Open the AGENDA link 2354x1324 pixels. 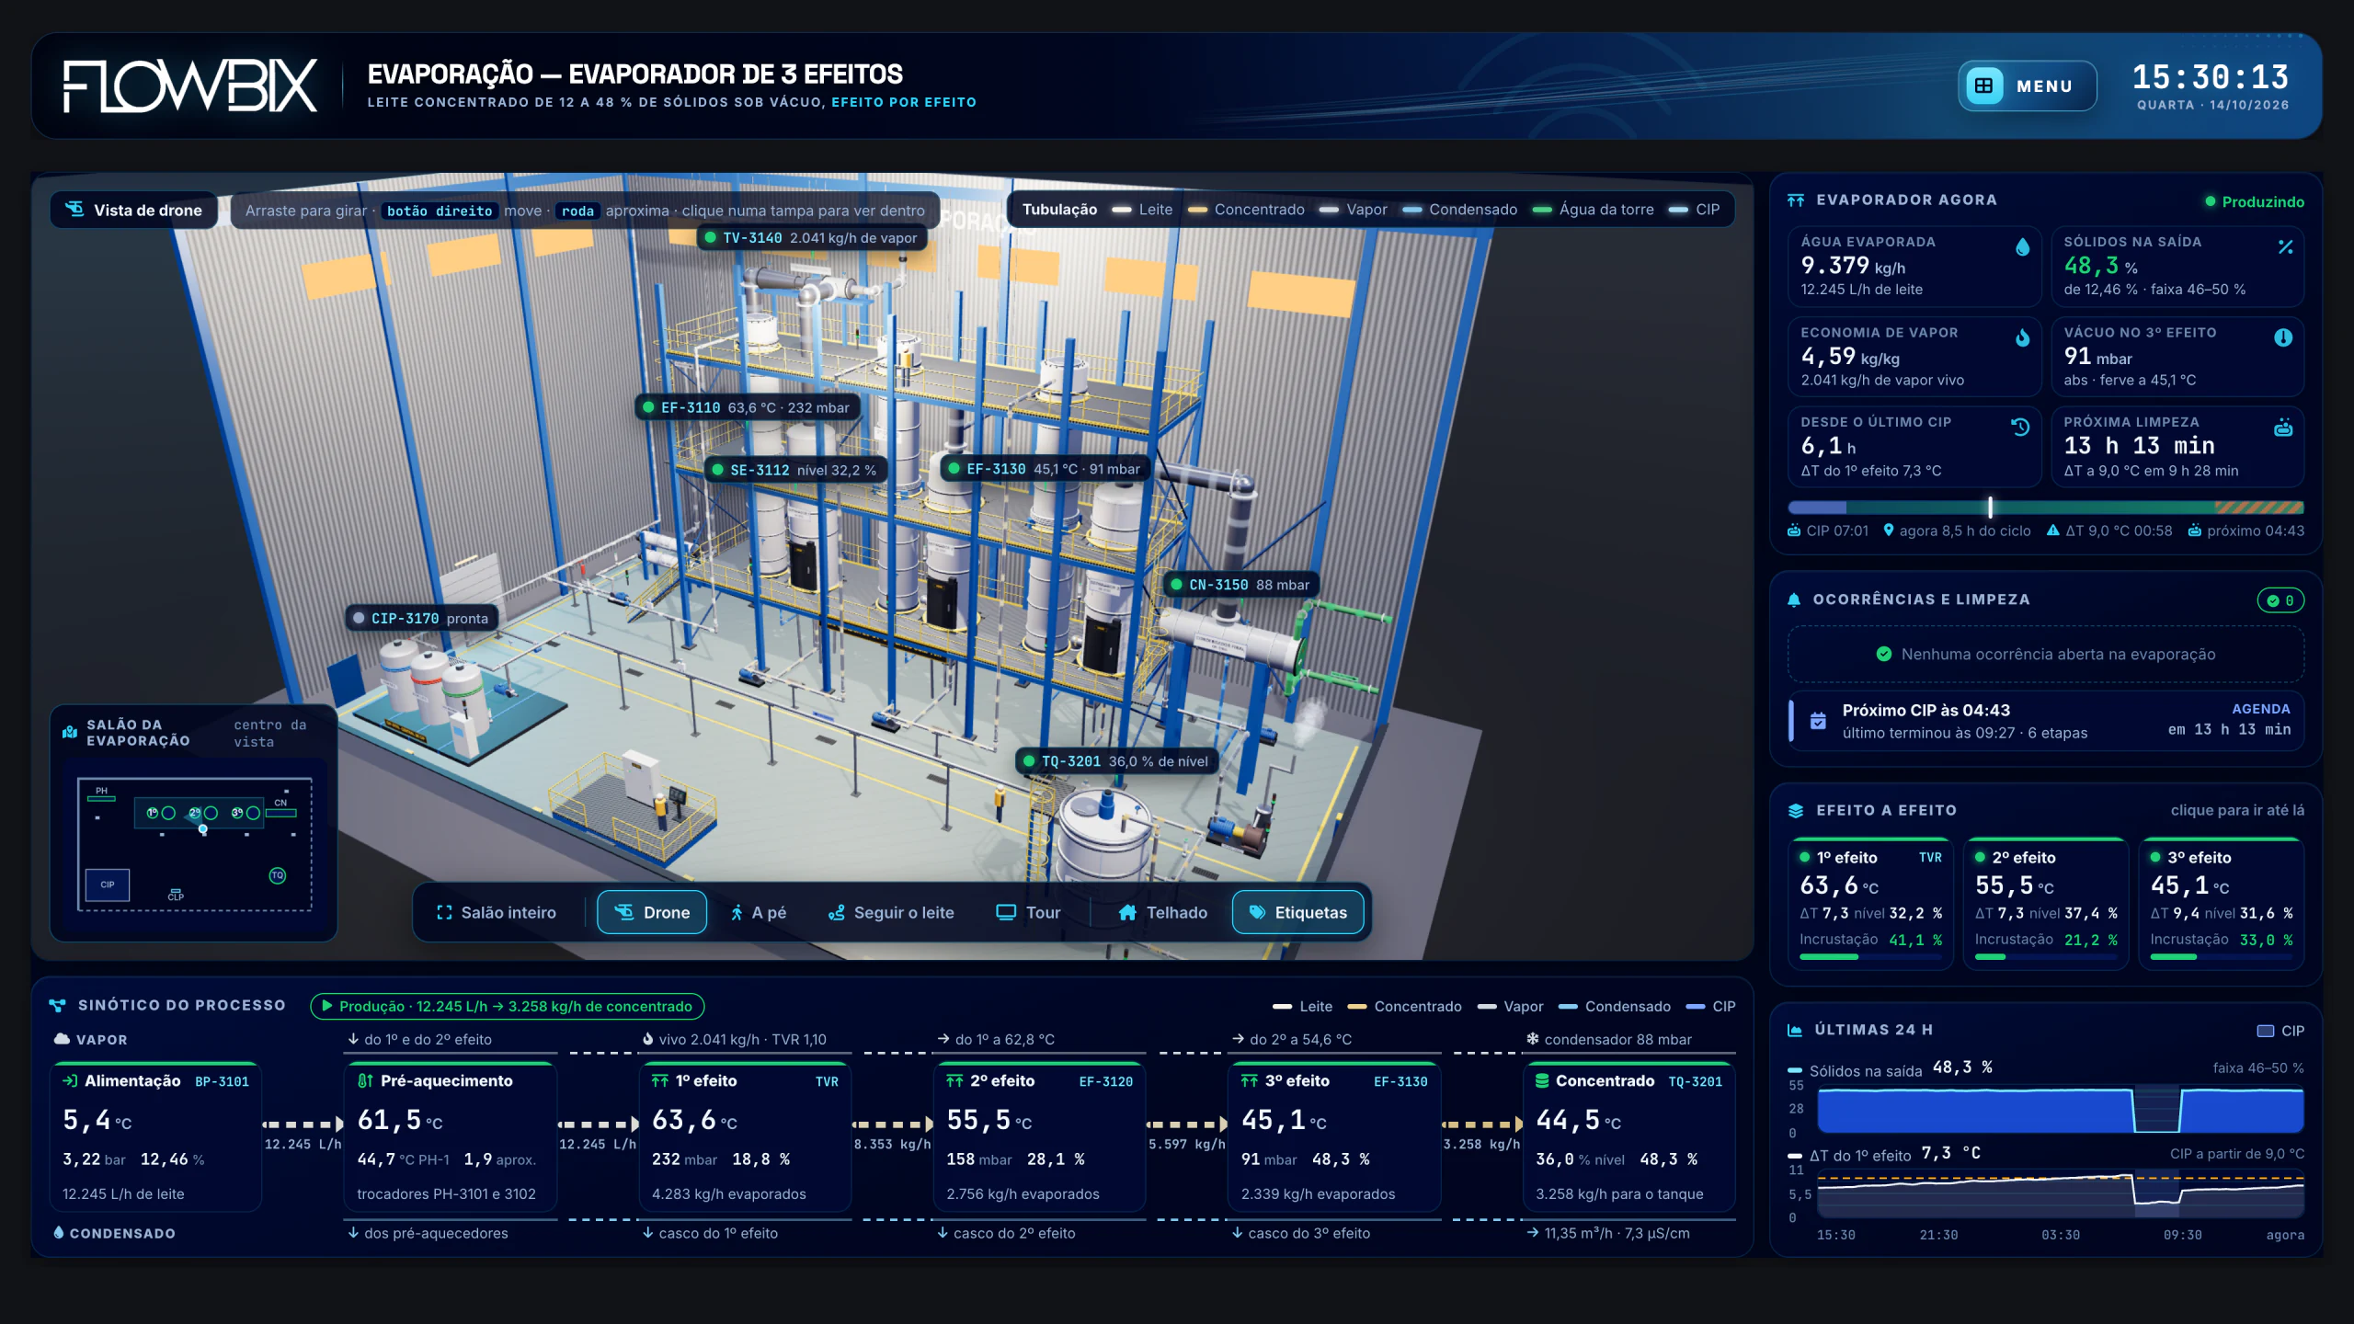[2261, 709]
